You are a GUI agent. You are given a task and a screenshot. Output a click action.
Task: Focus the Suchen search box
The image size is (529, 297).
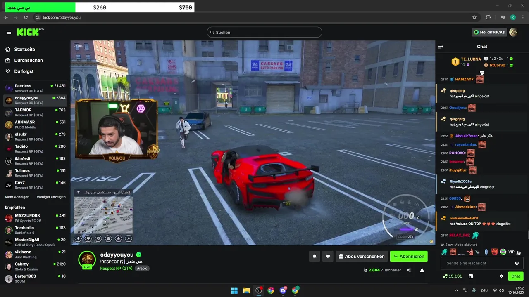[264, 32]
